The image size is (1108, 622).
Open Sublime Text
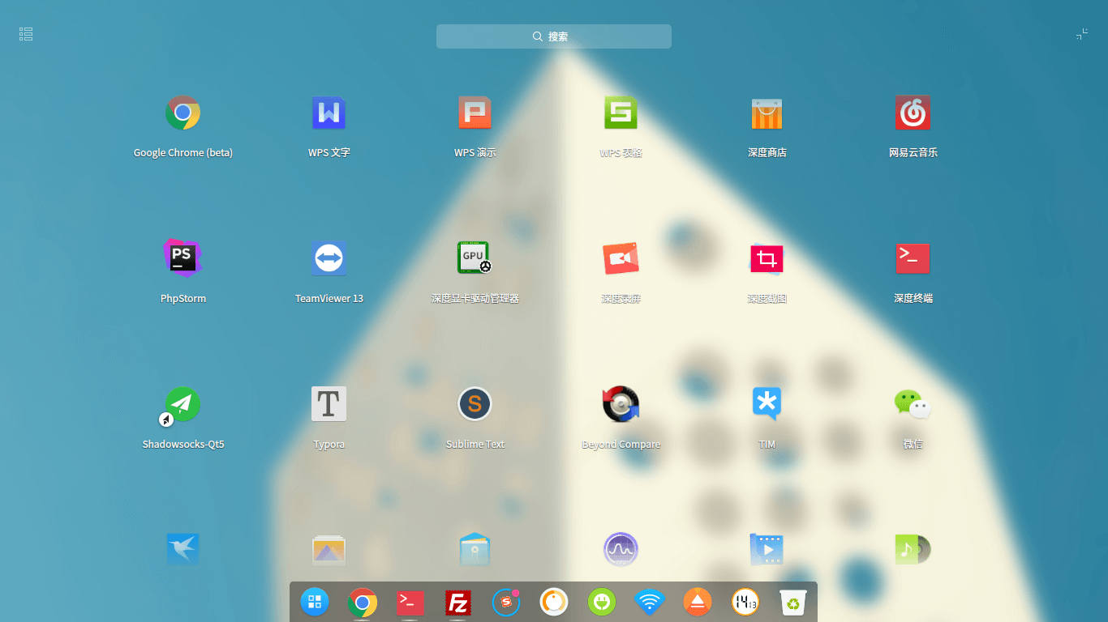tap(475, 405)
